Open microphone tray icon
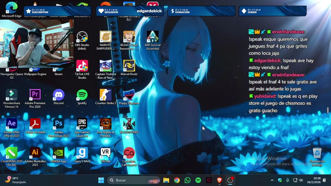This screenshot has height=186, width=331. point(287,180)
